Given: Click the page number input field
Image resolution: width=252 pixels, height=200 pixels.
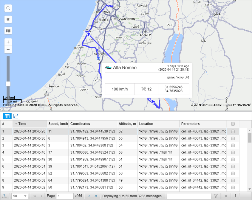Looking at the screenshot, I should [65, 196].
